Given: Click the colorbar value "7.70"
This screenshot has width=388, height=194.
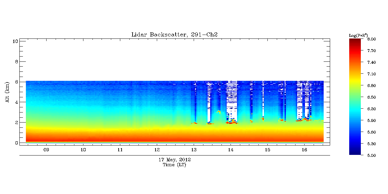Looking at the screenshot, I should click(x=372, y=51).
